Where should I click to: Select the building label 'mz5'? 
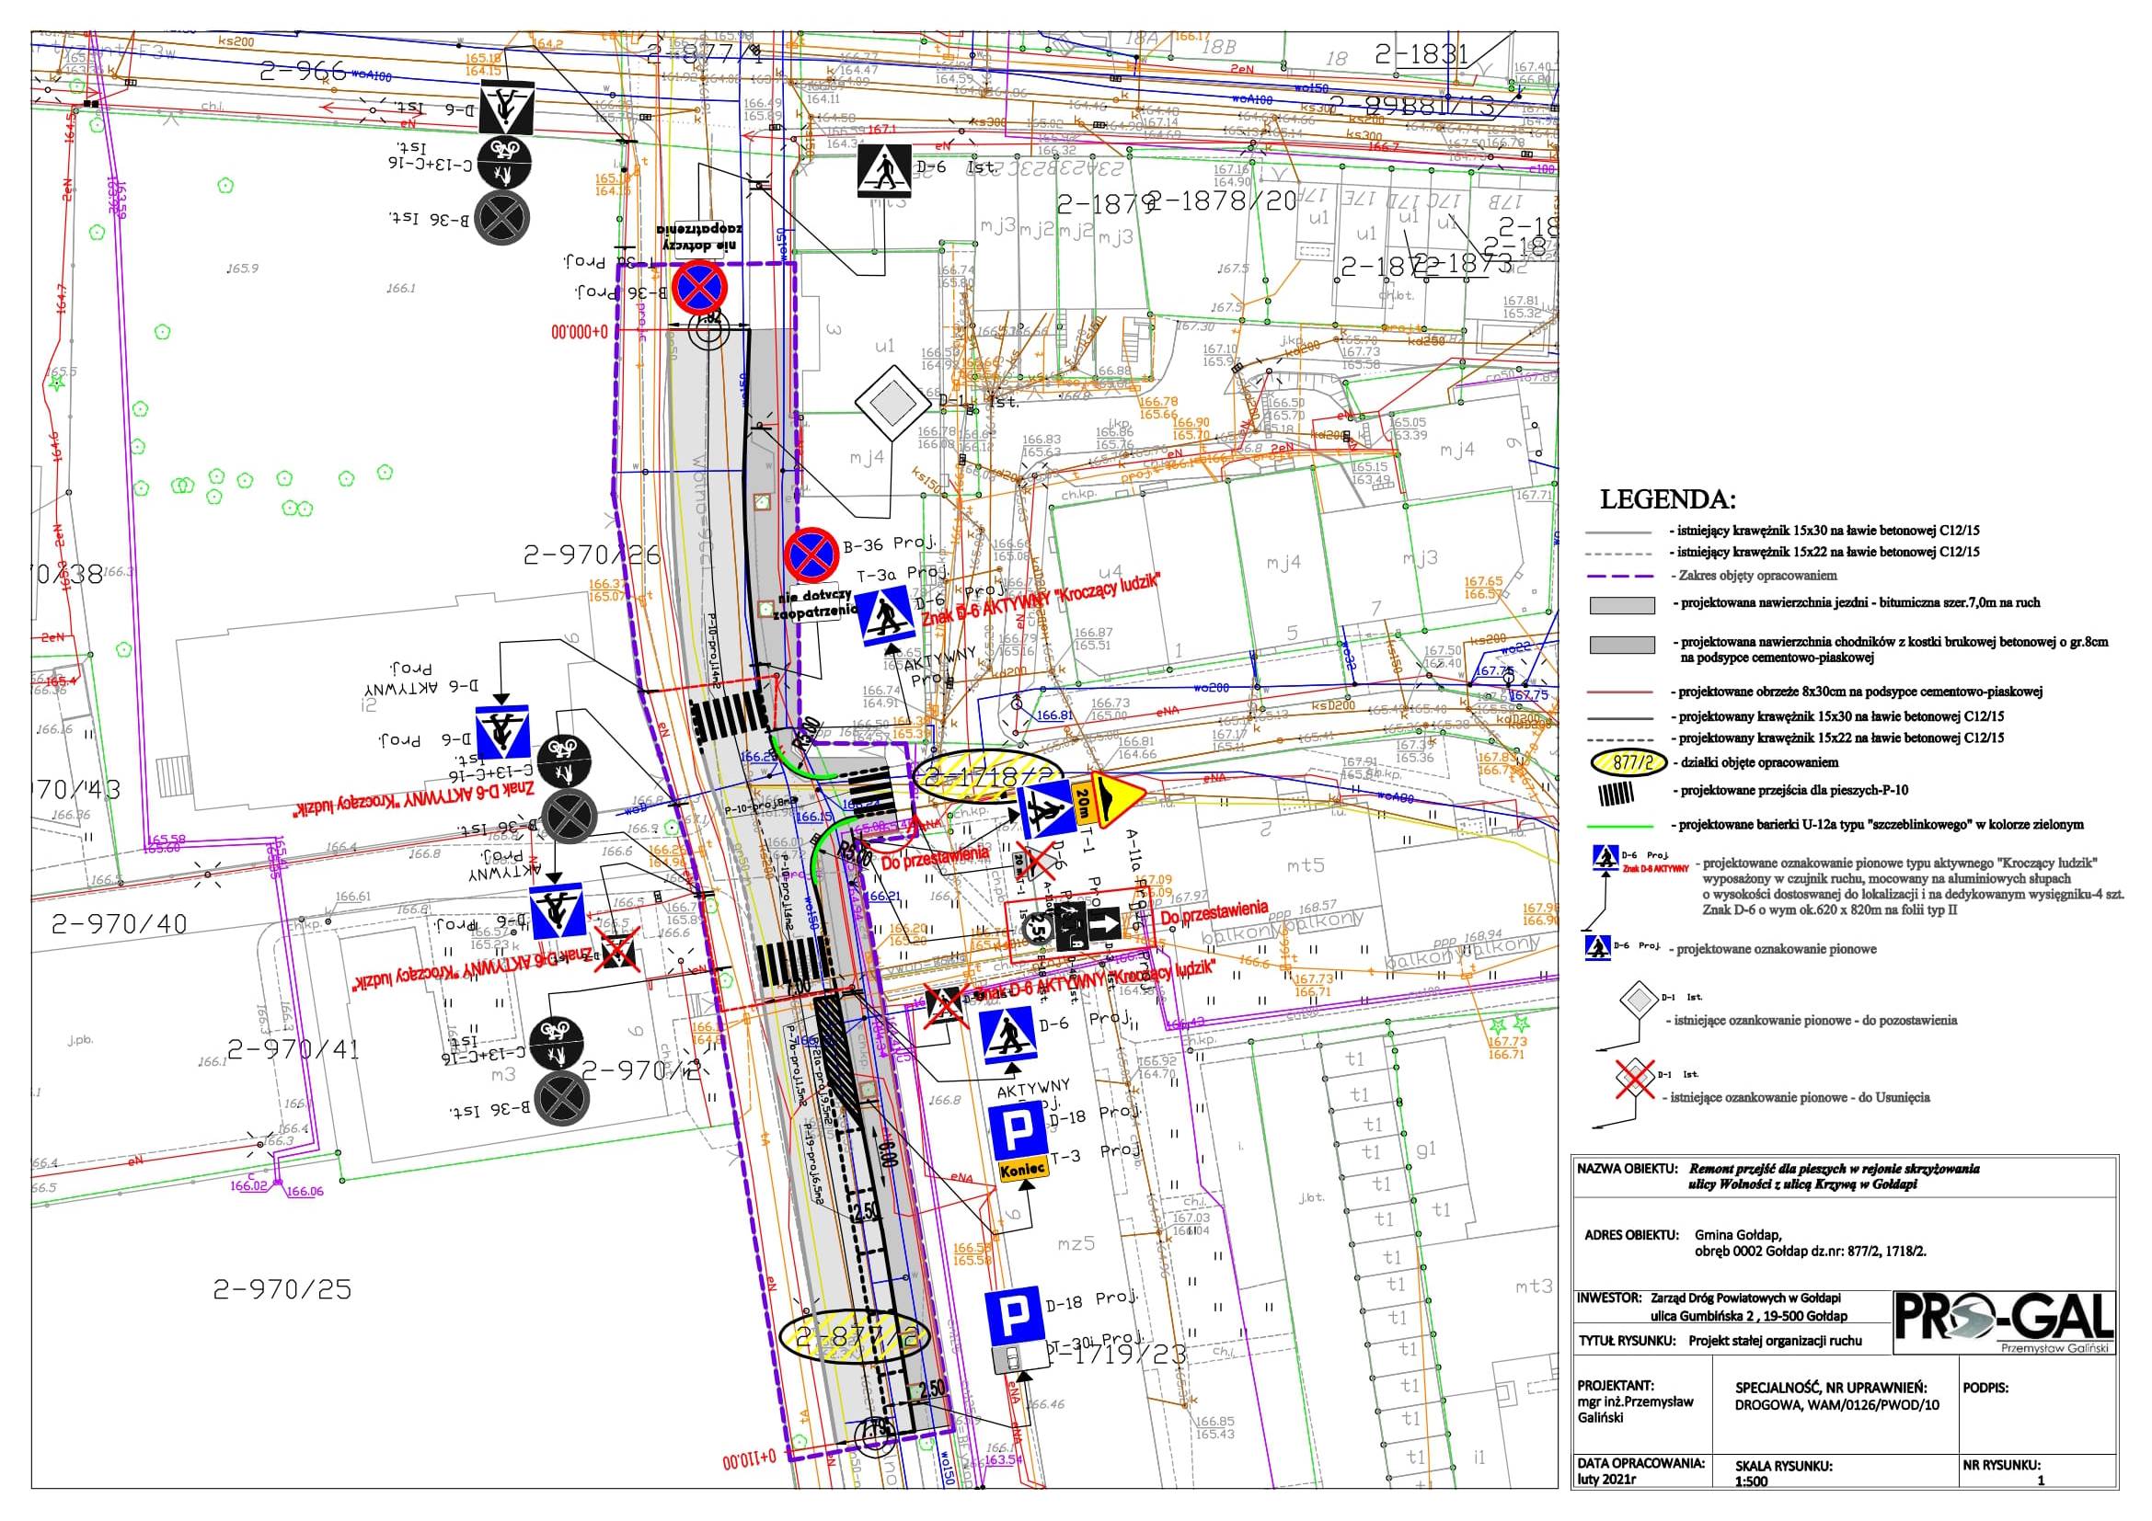click(x=1076, y=1244)
